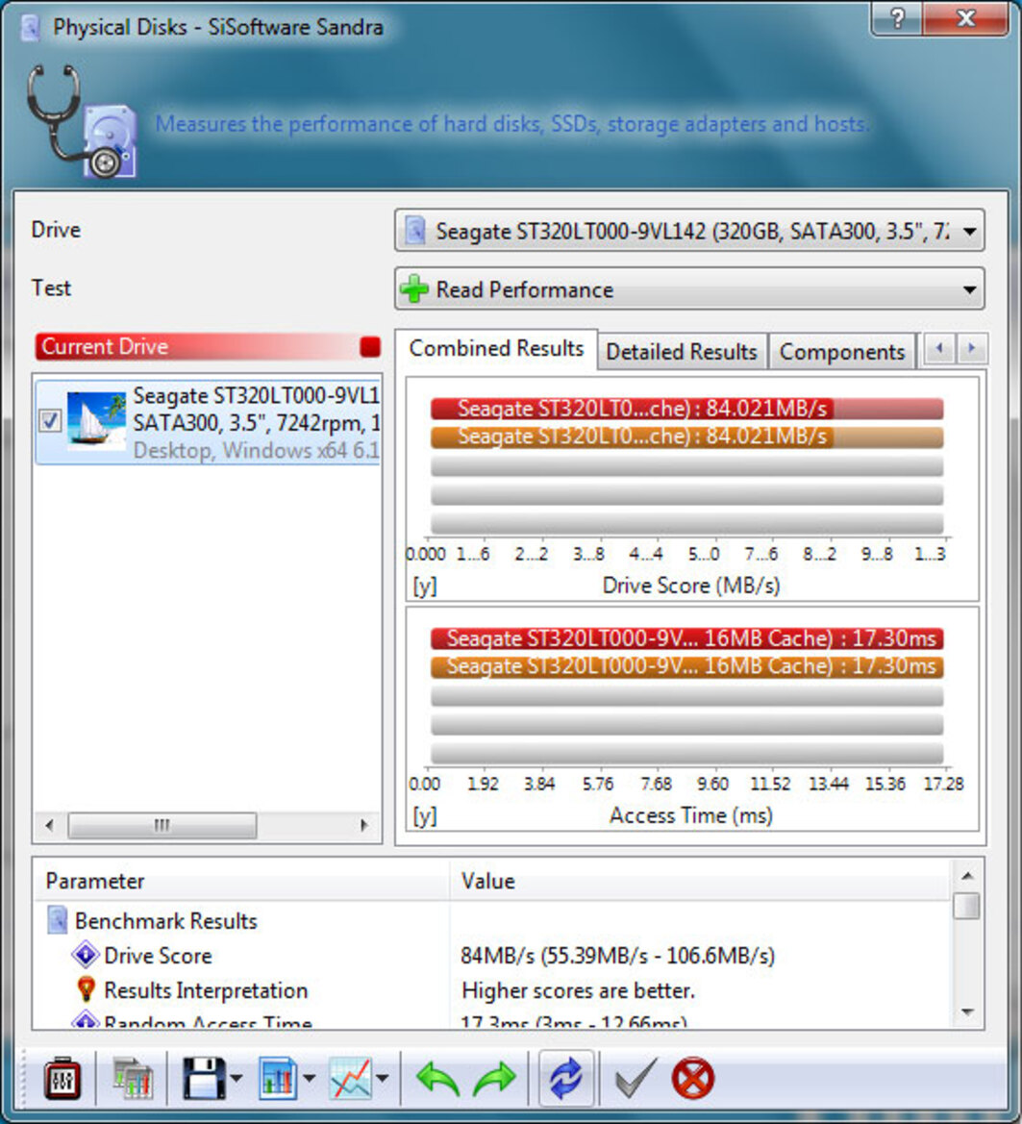1022x1124 pixels.
Task: Click the 'Drive Score (MB/s)' axis label
Action: click(691, 586)
